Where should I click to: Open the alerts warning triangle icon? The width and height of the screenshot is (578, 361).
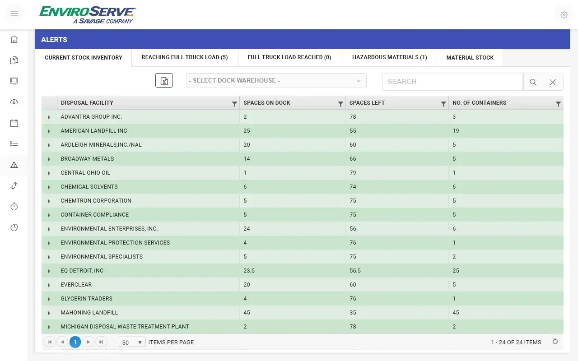click(14, 165)
